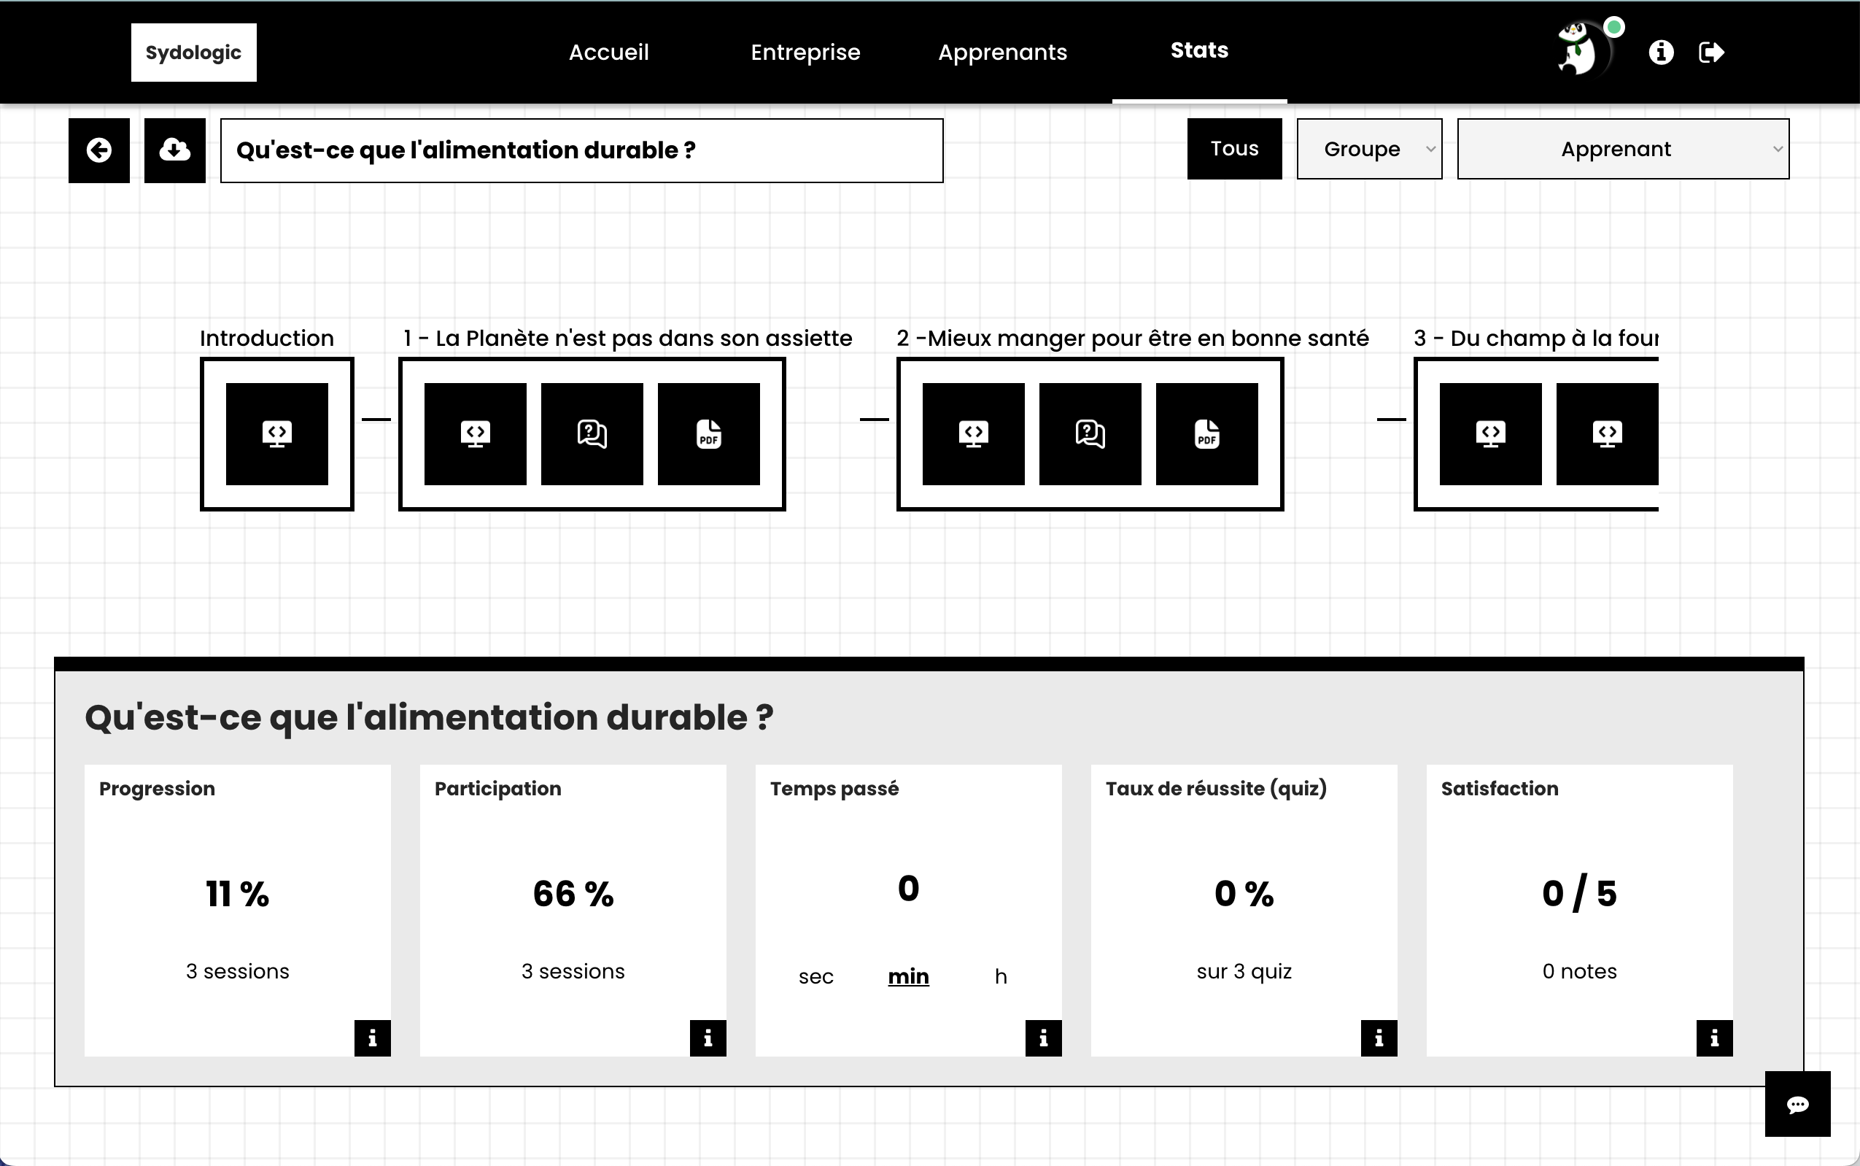This screenshot has height=1166, width=1860.
Task: Open the Apprenant dropdown
Action: click(x=1623, y=148)
